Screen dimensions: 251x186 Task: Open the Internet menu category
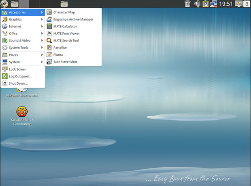[x=23, y=26]
